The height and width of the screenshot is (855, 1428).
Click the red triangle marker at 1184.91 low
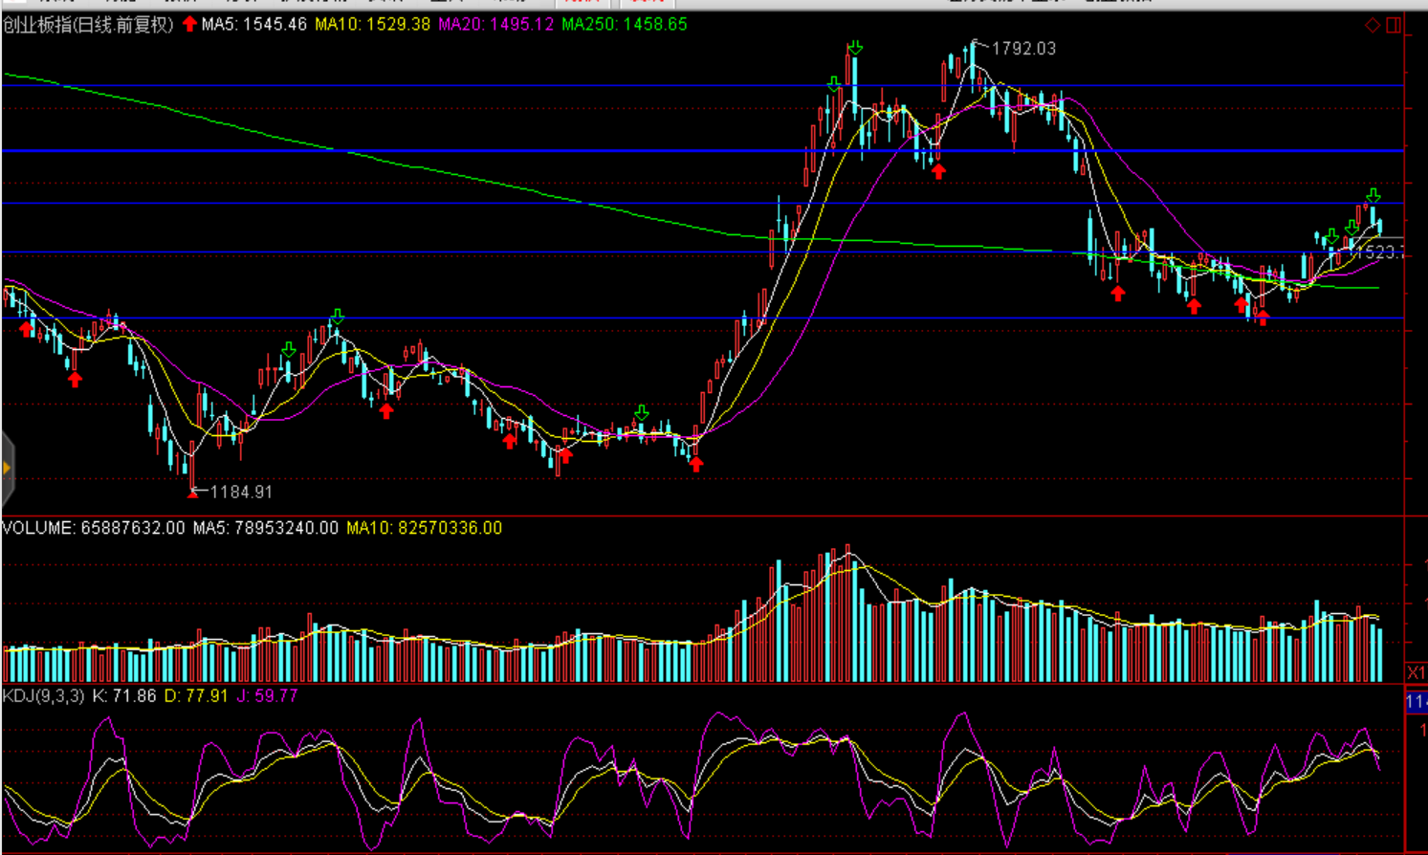click(193, 493)
